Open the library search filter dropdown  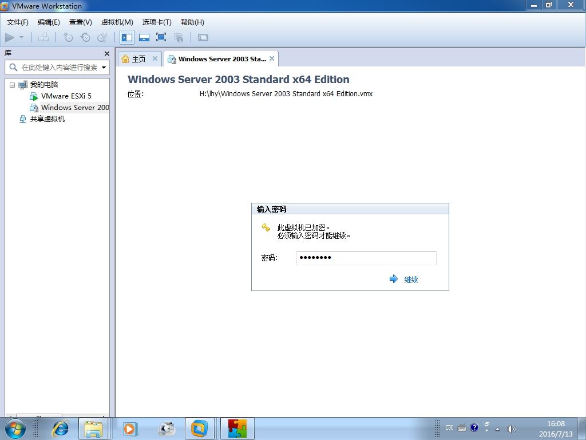(x=104, y=68)
